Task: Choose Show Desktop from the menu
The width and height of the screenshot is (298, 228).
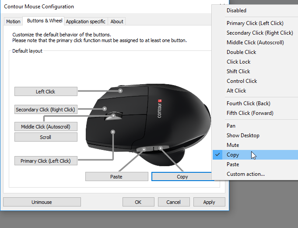Action: coord(255,135)
